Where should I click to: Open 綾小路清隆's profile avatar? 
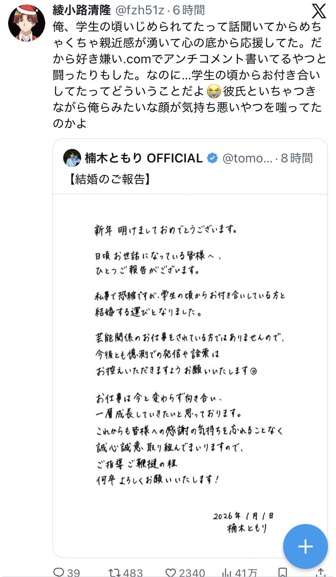pos(27,23)
